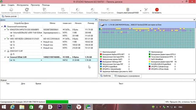Viewport: 196px width, 110px height.
Task: Collapse the iHAS124 F CL9F node
Action: click(x=5, y=51)
